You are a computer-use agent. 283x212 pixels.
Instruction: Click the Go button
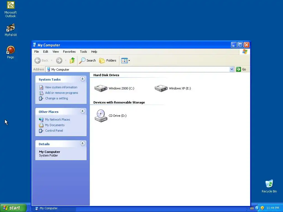[x=241, y=69]
